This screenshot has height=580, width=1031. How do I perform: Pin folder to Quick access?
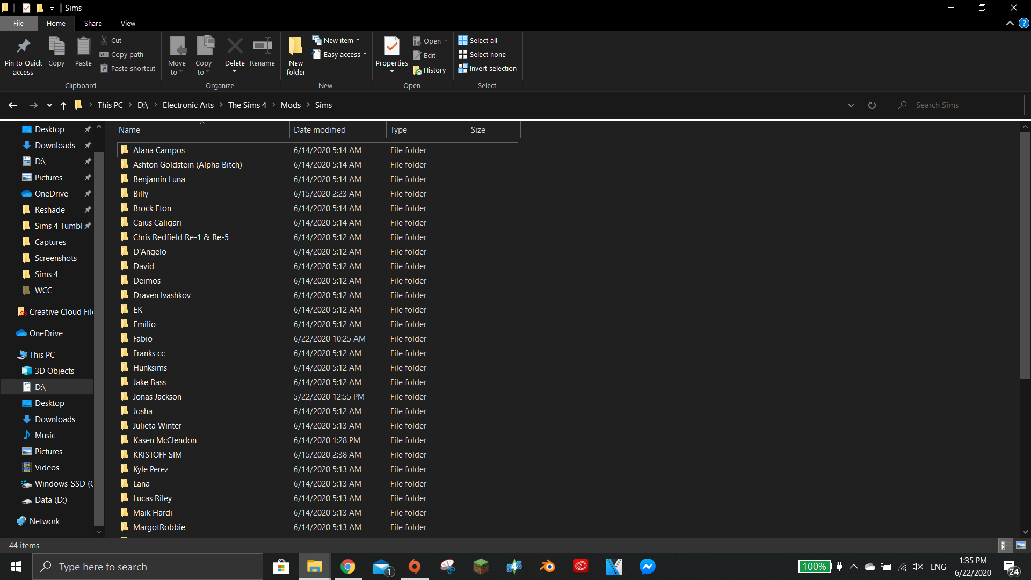[23, 56]
